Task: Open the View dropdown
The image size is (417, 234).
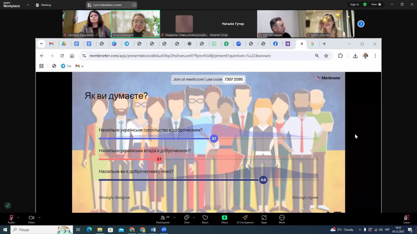Action: coord(376,5)
